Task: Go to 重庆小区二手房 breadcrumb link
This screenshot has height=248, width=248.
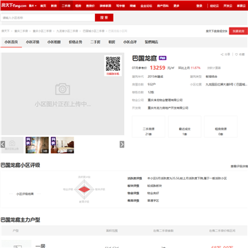Action: click(x=42, y=31)
